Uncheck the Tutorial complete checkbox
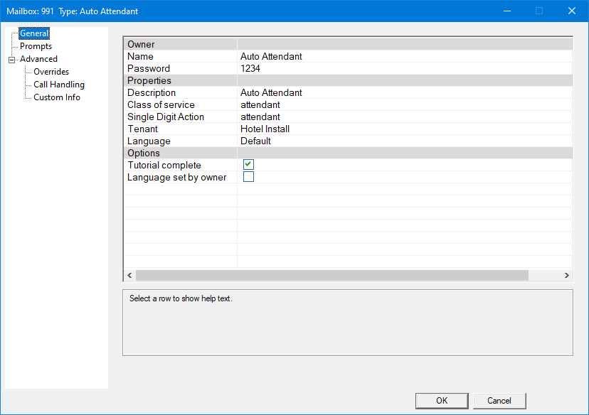The height and width of the screenshot is (415, 589). [248, 165]
